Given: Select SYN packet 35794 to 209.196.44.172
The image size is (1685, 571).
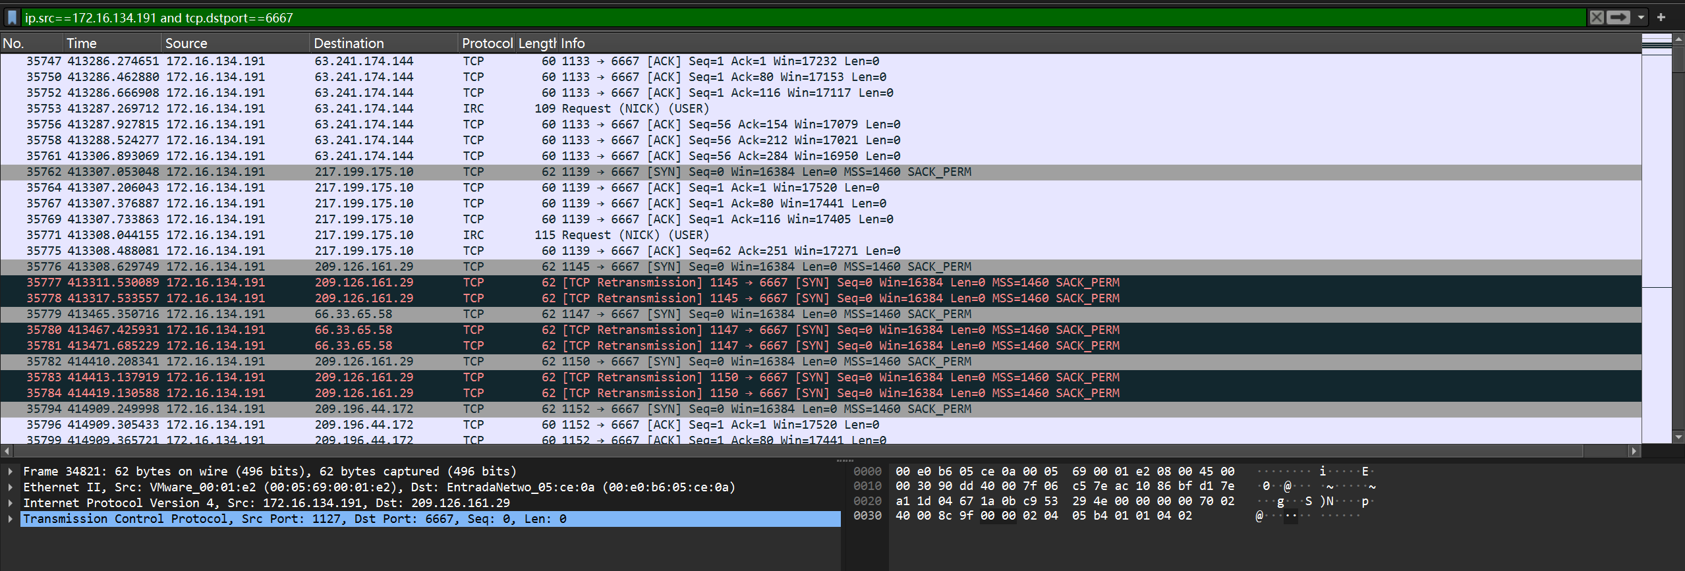Looking at the screenshot, I should pos(820,409).
